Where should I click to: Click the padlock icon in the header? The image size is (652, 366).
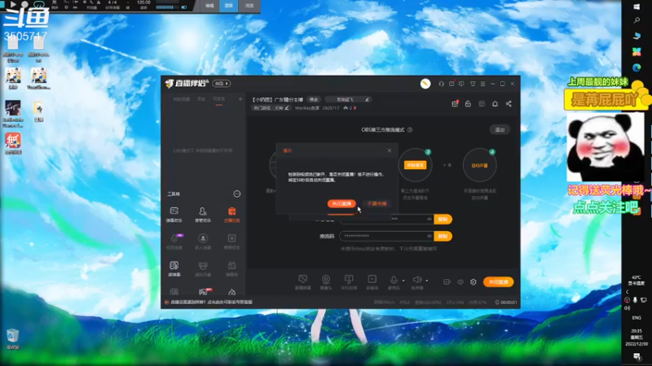[468, 104]
